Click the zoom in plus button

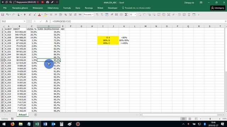click(220, 119)
